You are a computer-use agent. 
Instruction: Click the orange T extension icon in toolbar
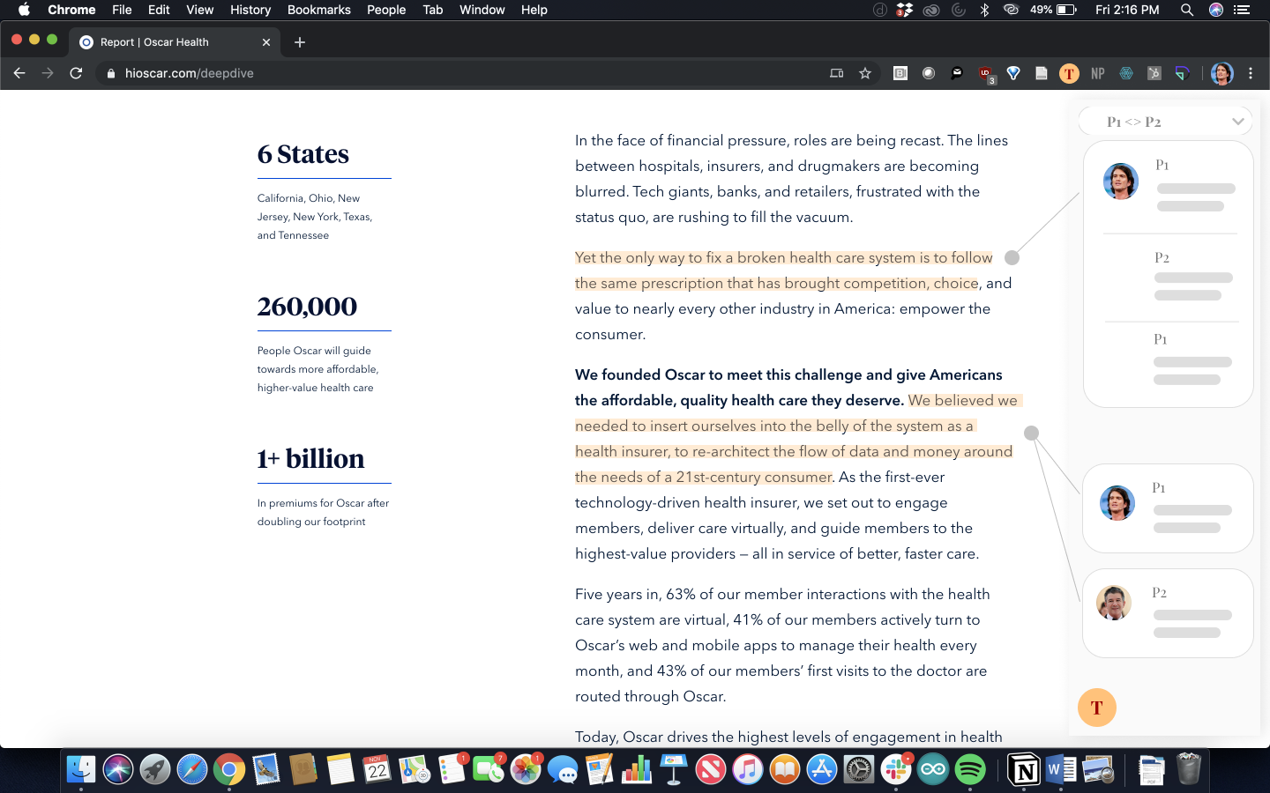coord(1069,74)
